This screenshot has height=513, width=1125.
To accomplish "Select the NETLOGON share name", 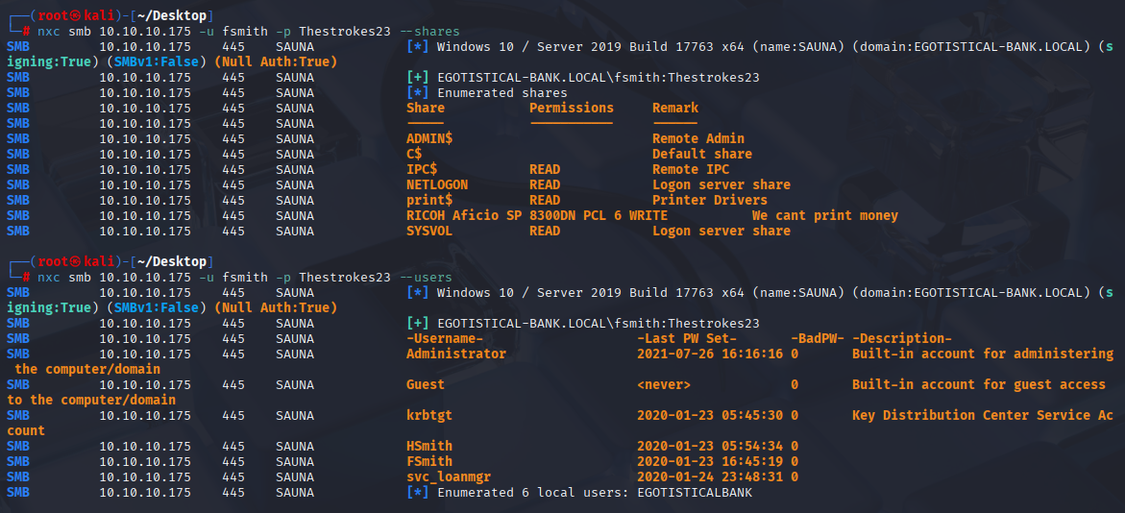I will pyautogui.click(x=437, y=185).
